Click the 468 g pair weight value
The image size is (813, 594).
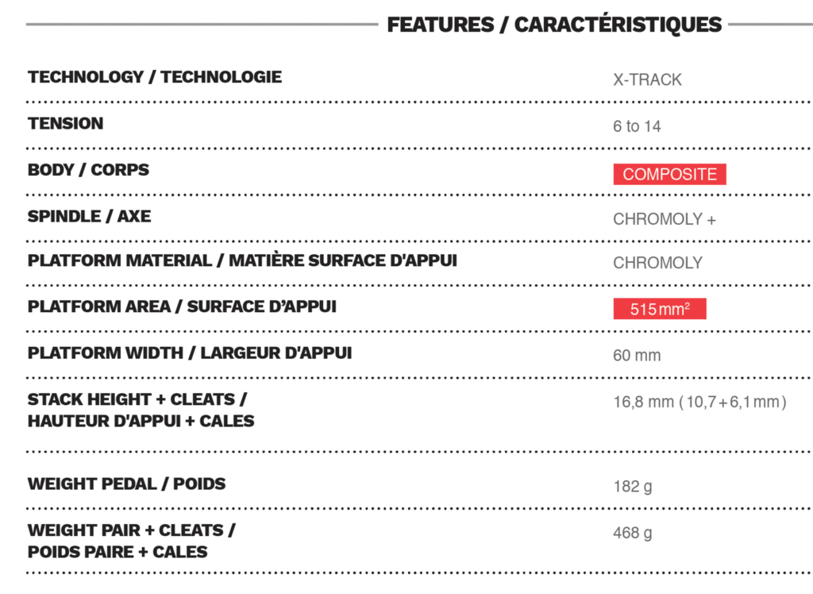tap(632, 533)
